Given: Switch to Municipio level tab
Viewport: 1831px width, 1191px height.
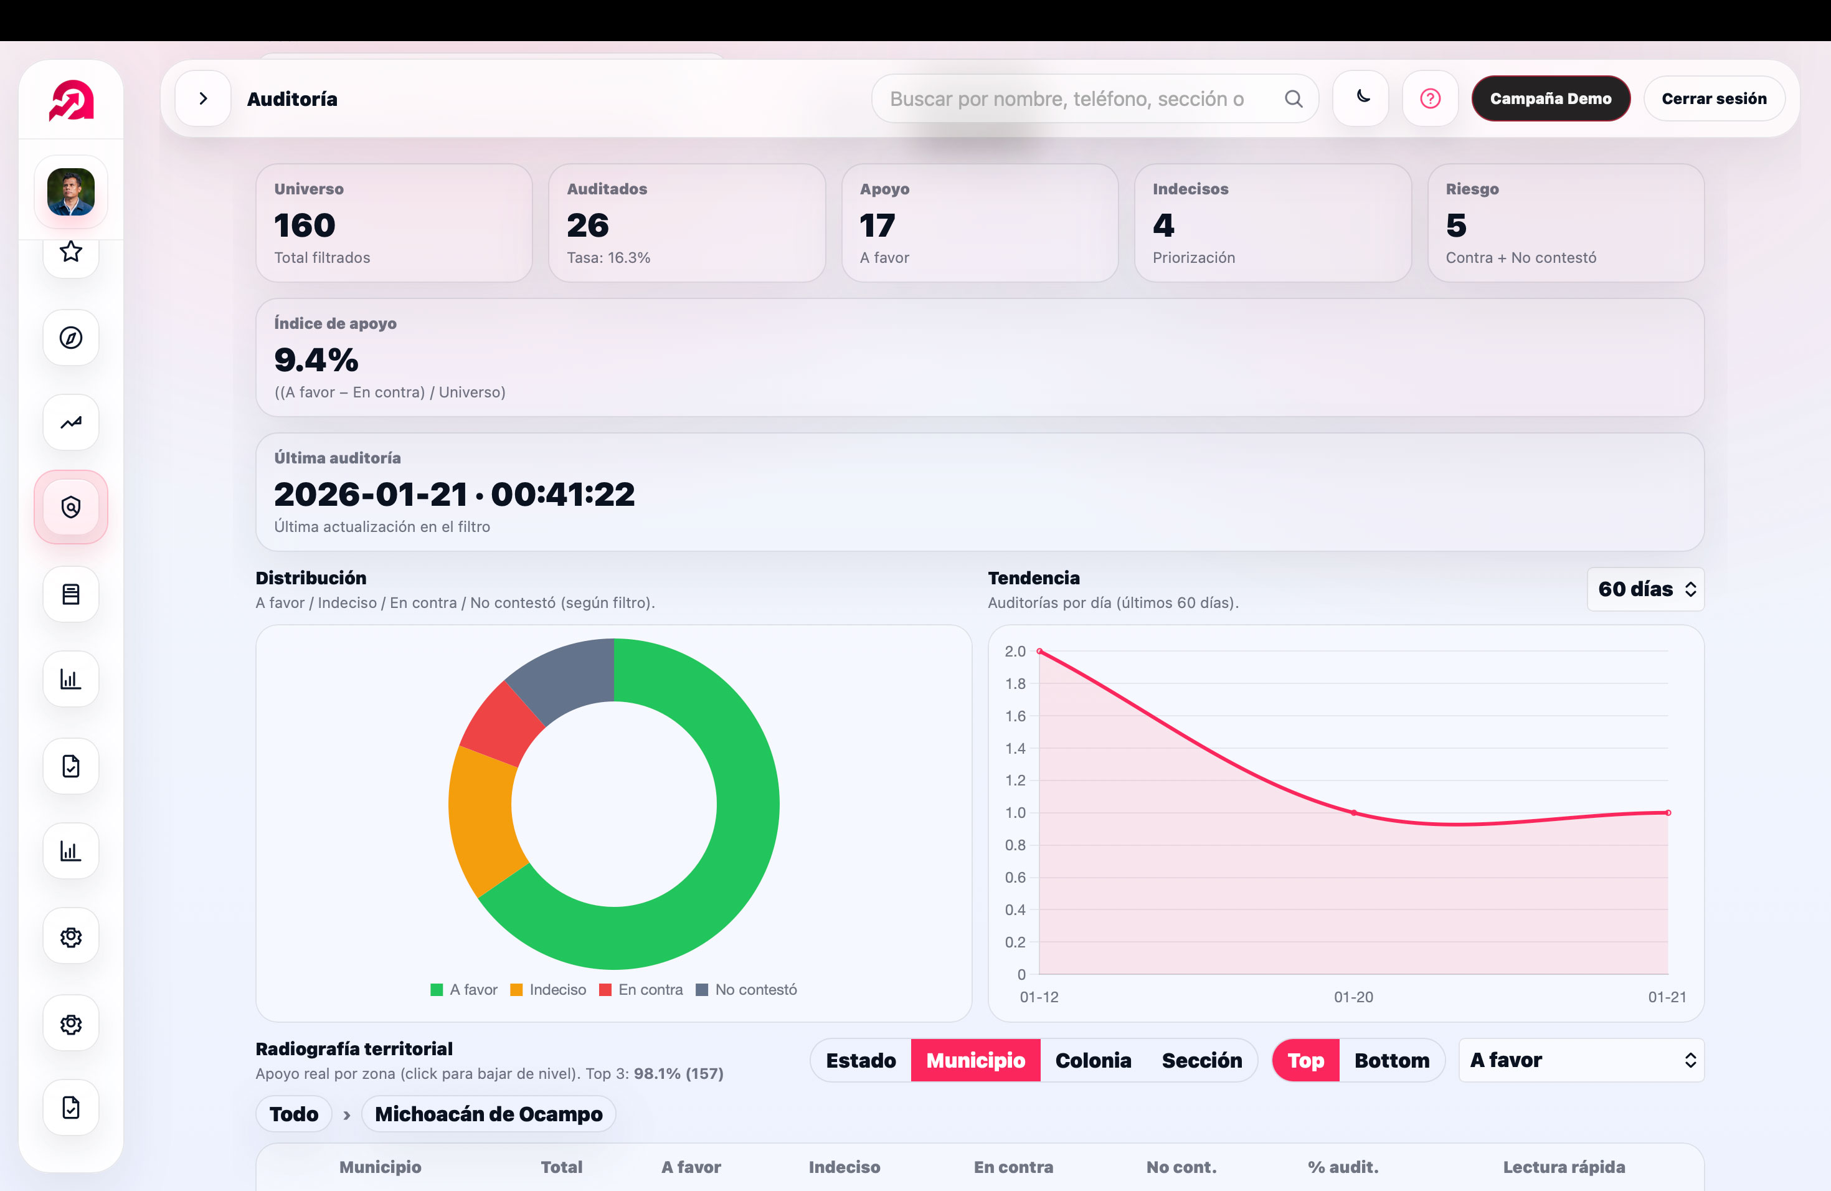Looking at the screenshot, I should point(975,1060).
